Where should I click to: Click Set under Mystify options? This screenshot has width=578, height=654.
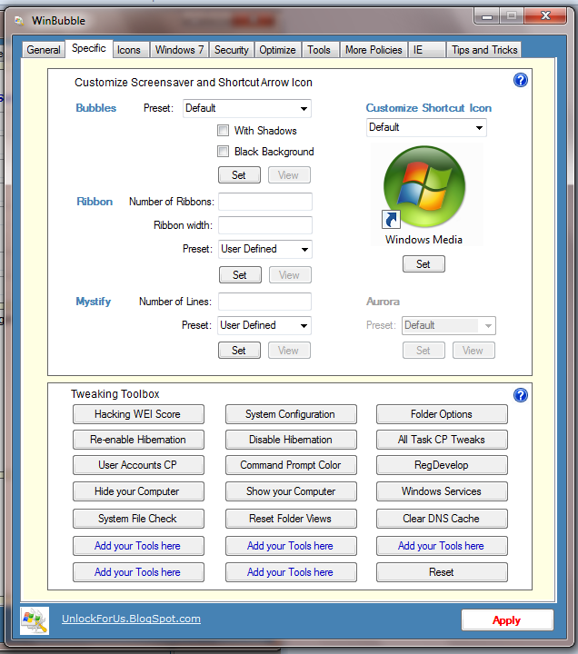[x=239, y=351]
